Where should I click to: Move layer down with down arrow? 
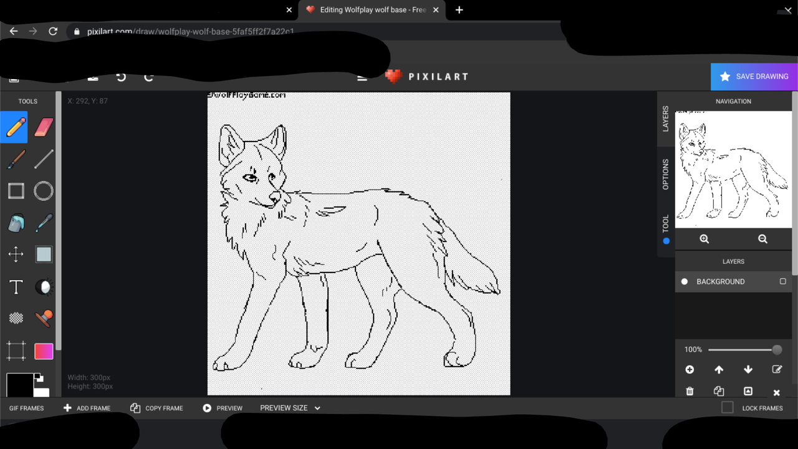[748, 370]
